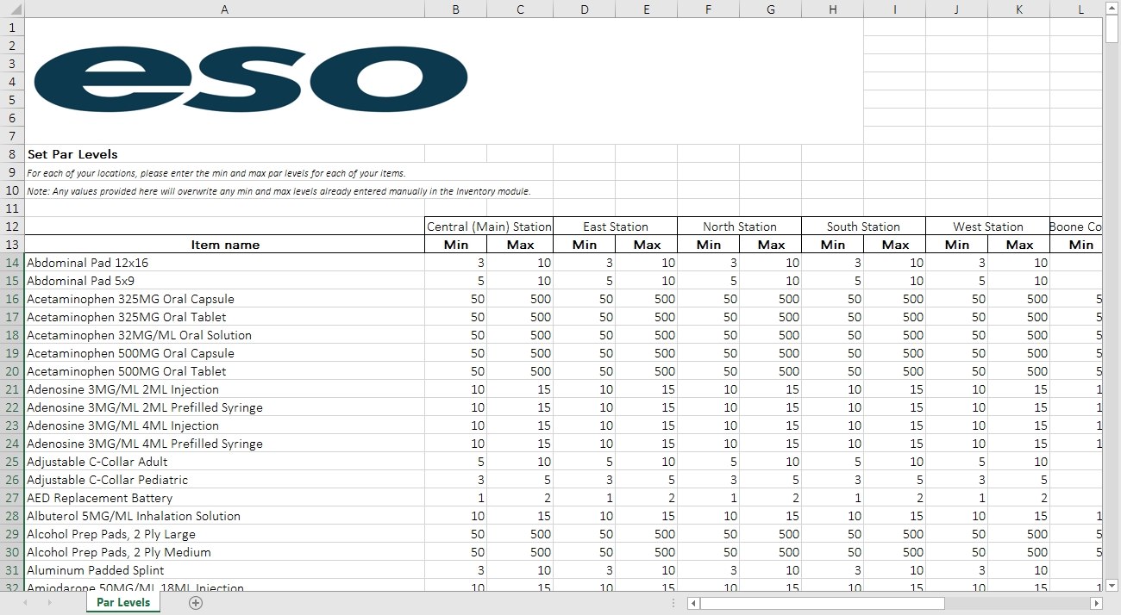Screen dimensions: 1121x615
Task: Select Central Station Max header cell
Action: click(x=520, y=245)
